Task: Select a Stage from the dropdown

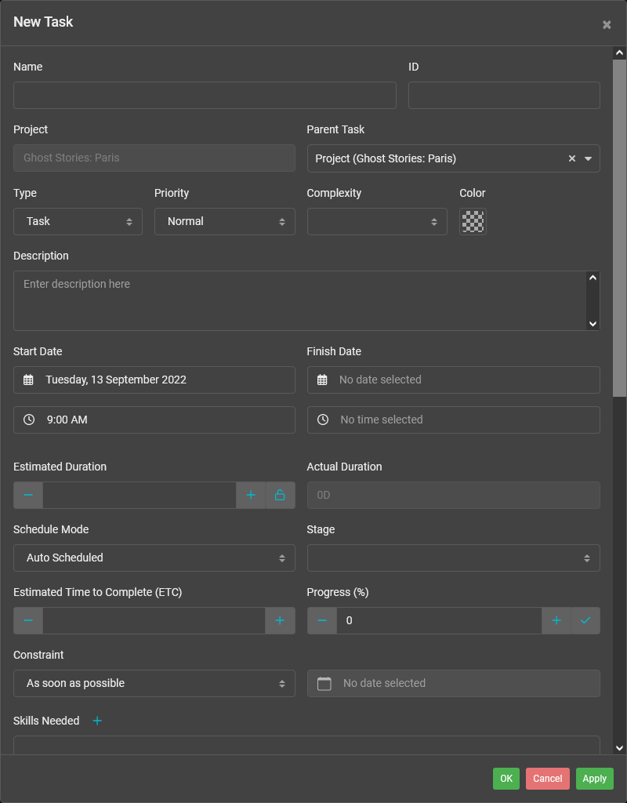Action: pos(453,558)
